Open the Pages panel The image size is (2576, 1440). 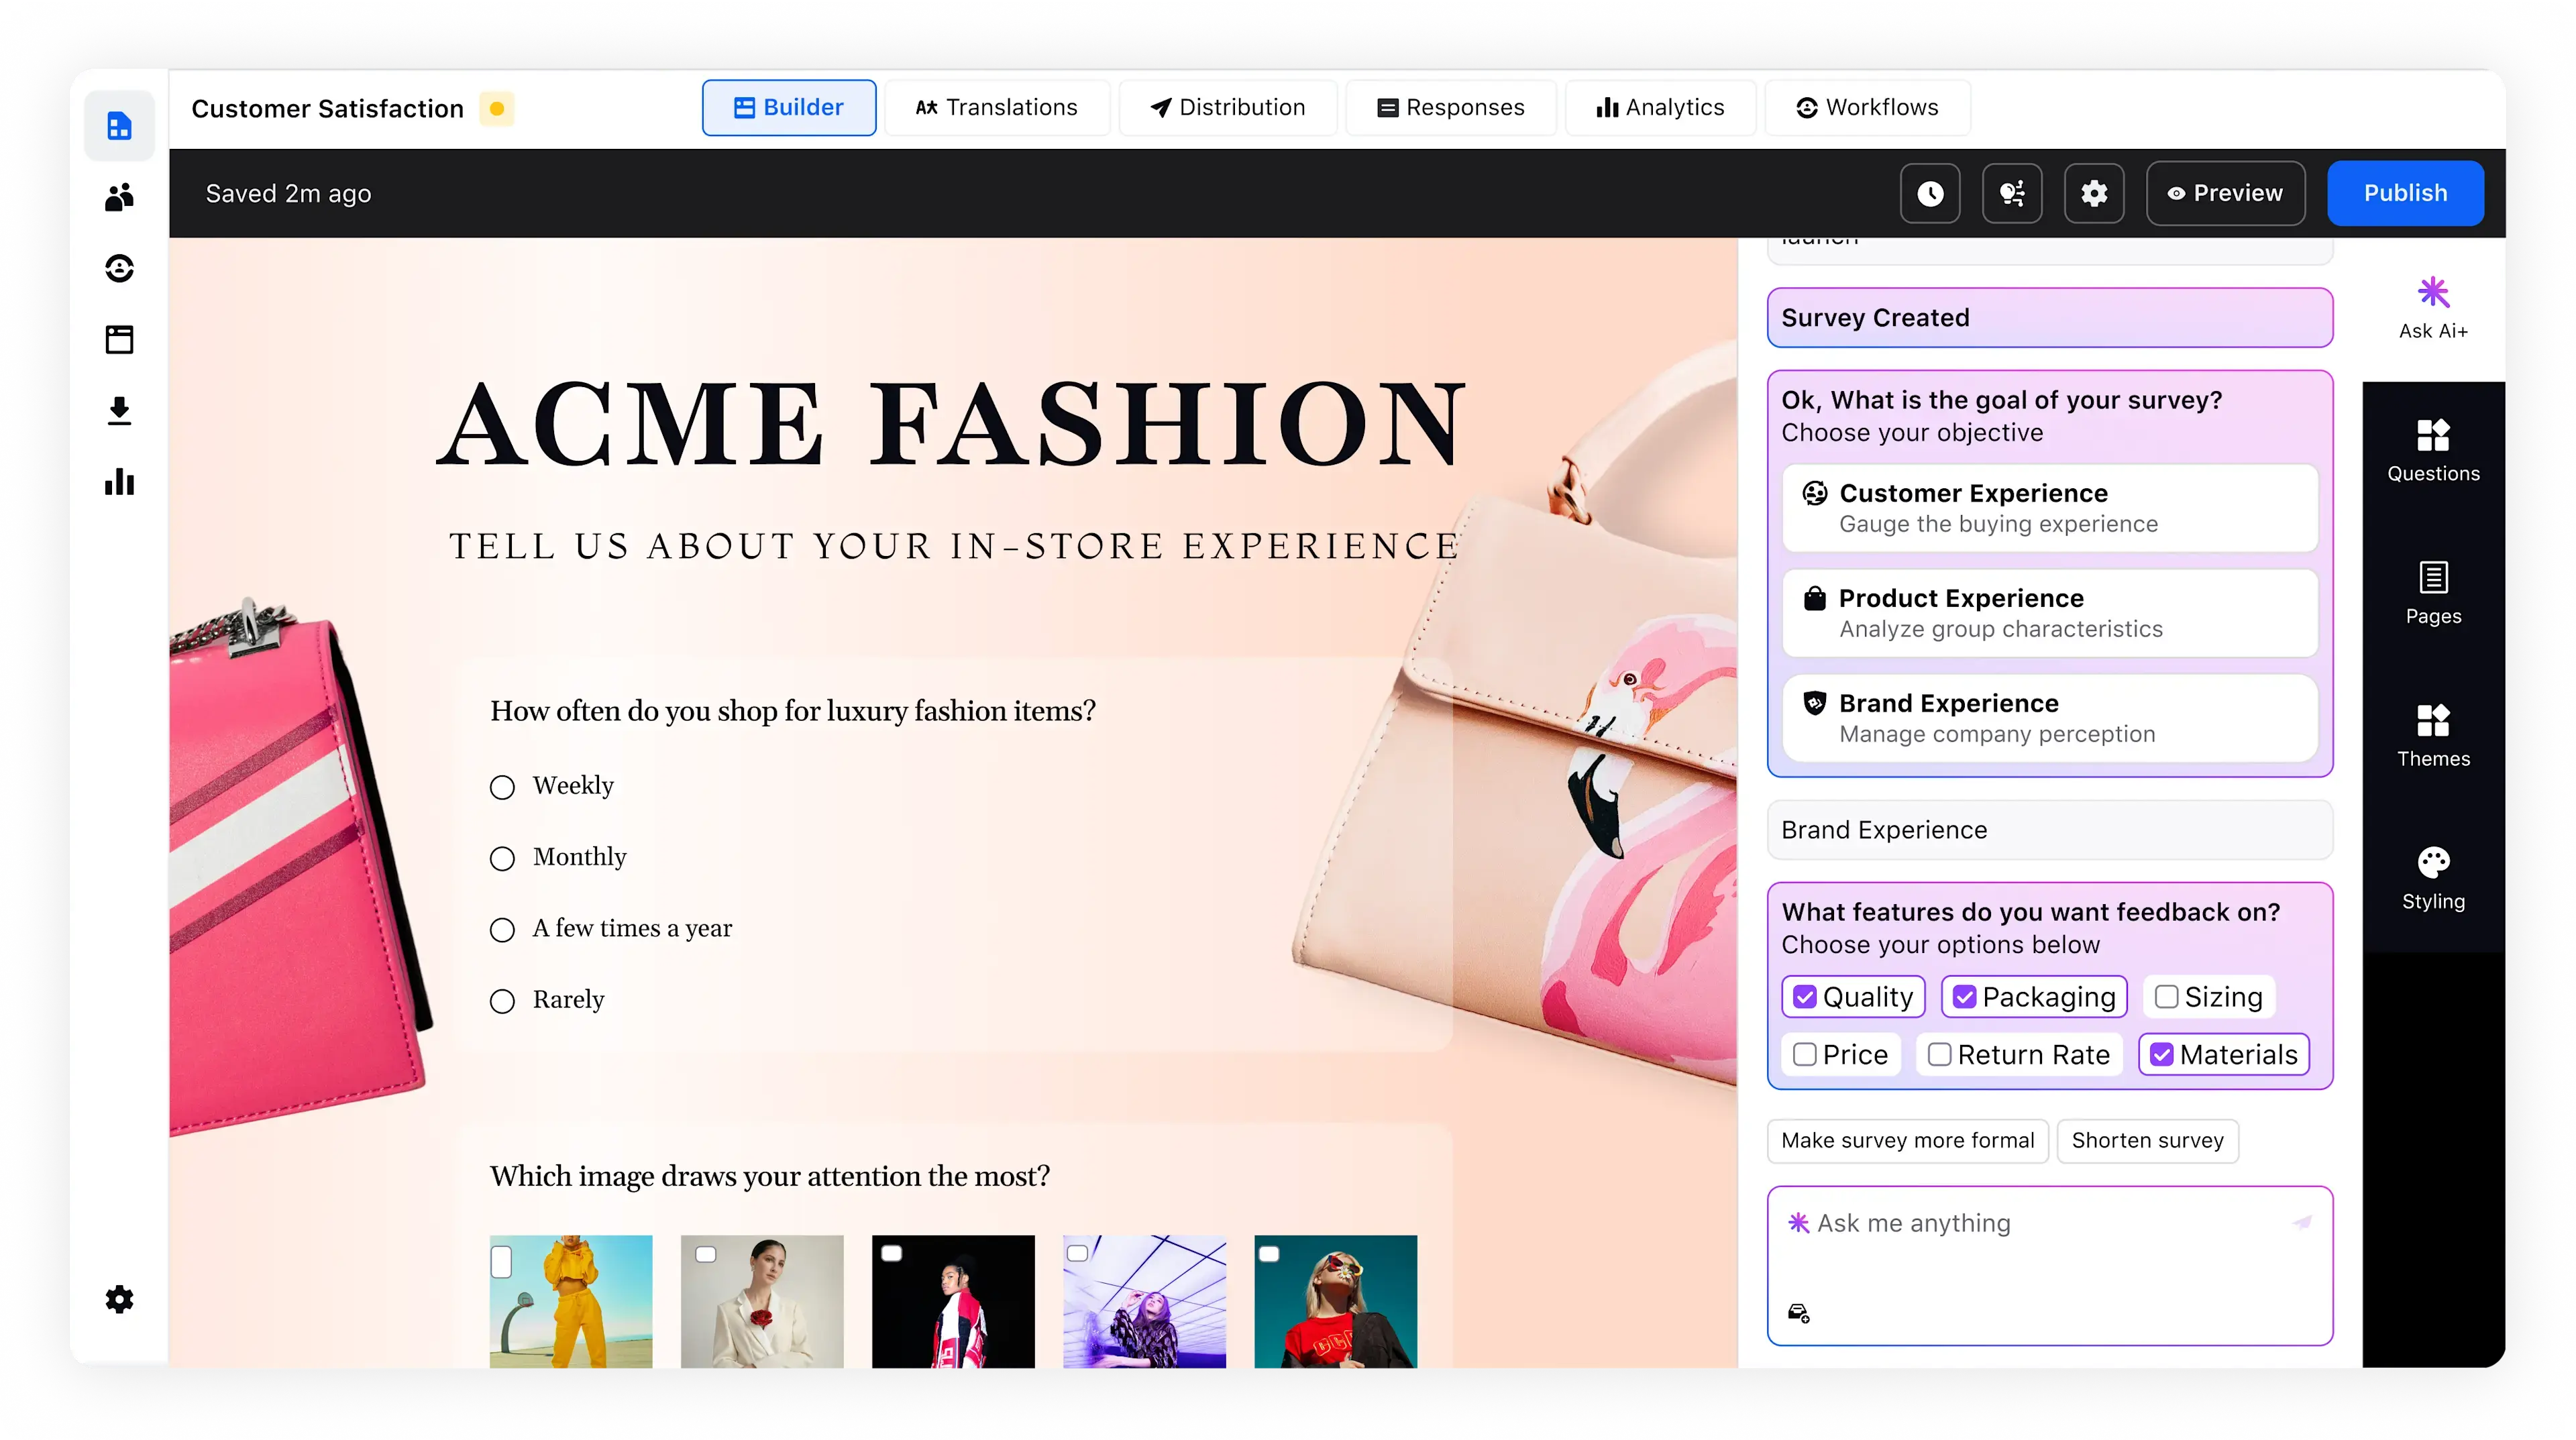click(2432, 593)
